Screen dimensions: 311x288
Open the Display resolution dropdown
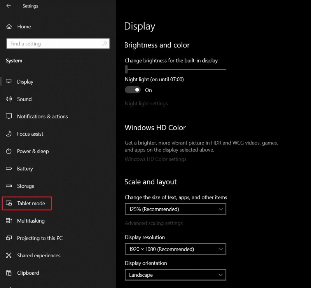175,249
